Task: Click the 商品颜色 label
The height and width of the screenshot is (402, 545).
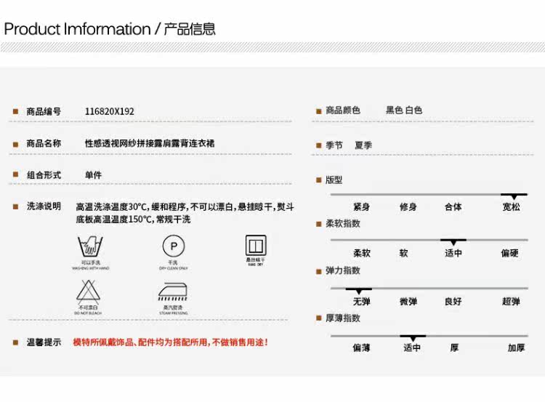Action: 343,110
